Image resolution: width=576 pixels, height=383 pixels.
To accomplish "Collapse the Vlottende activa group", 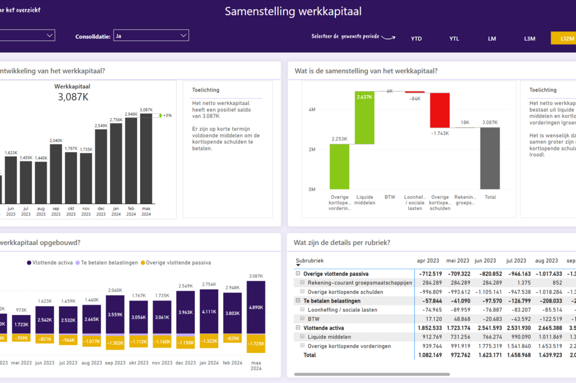I will point(298,328).
